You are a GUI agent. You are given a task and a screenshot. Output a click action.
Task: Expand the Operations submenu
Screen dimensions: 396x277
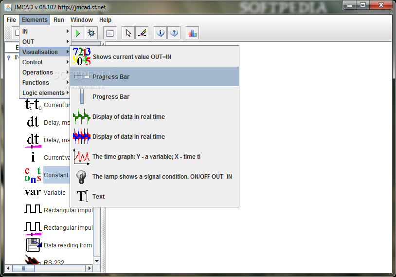[x=45, y=72]
